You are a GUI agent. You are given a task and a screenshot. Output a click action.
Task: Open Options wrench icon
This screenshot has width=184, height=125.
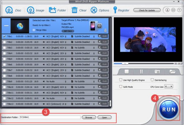click(x=94, y=10)
